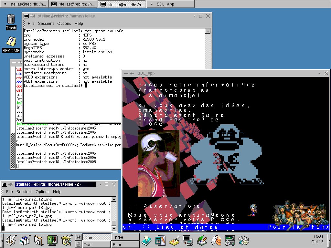Click the SDL_App window title bar
Image resolution: width=331 pixels, height=248 pixels.
click(x=226, y=73)
